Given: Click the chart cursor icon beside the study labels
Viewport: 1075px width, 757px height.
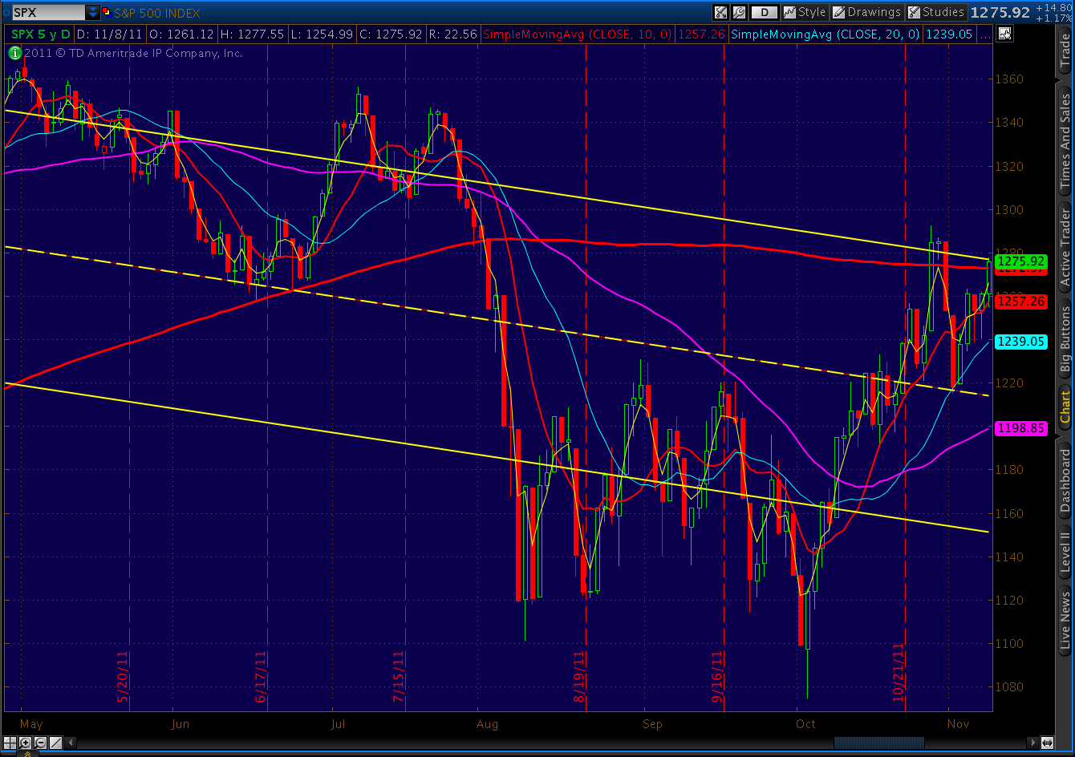Looking at the screenshot, I should 1005,34.
